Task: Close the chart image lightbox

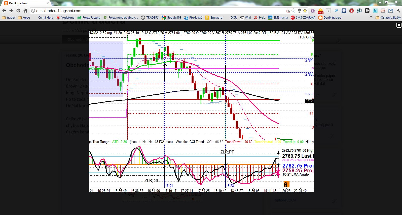Action: [x=399, y=25]
